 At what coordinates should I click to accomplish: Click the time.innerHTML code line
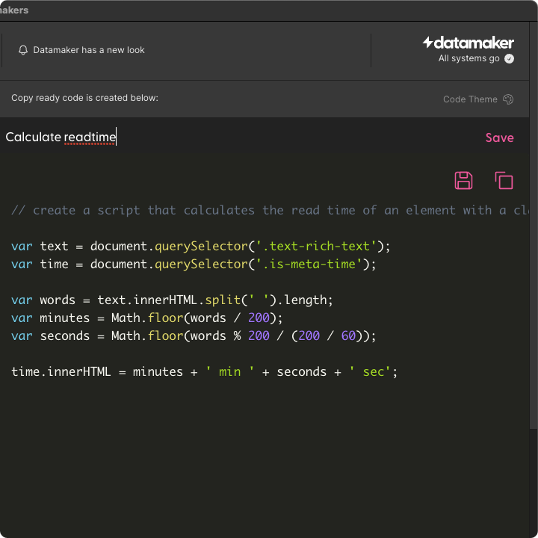coord(205,371)
